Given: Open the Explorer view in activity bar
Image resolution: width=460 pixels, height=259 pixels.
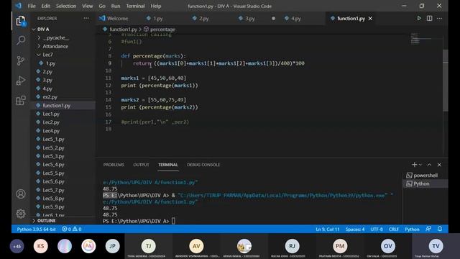Looking at the screenshot, I should pyautogui.click(x=21, y=21).
